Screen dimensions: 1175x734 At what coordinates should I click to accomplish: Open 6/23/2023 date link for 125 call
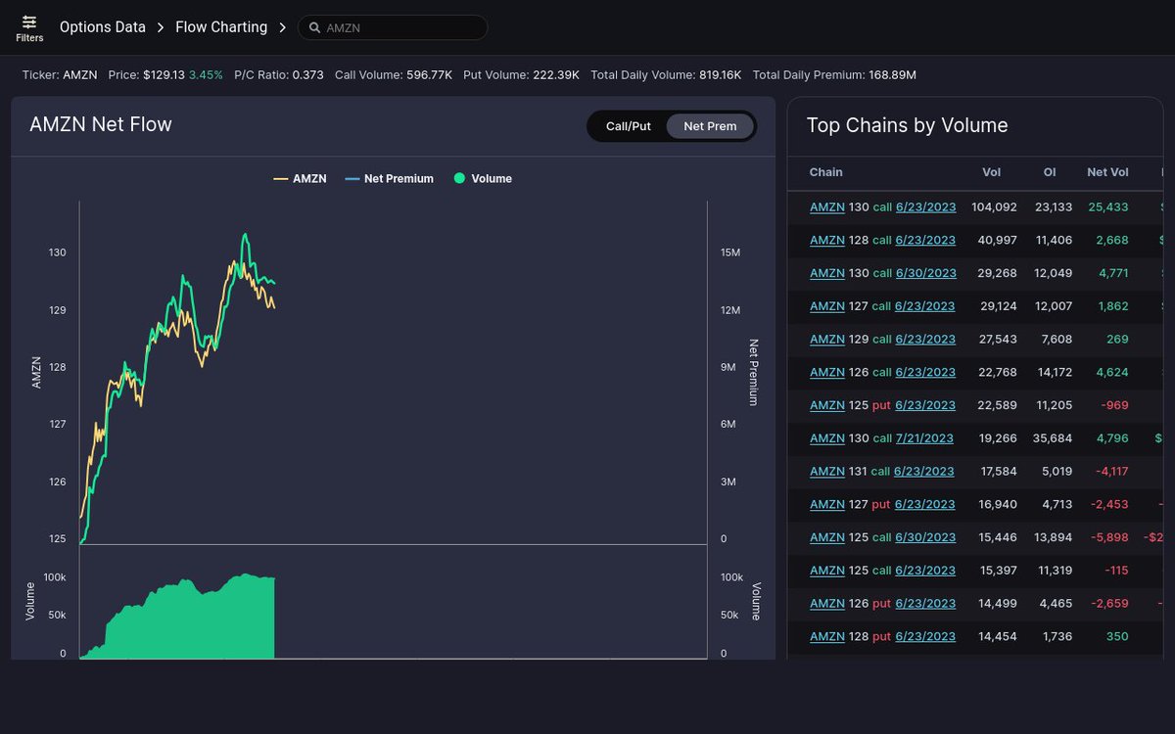point(925,571)
